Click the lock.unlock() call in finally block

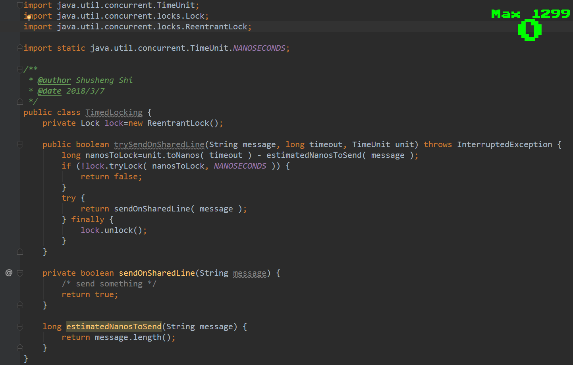point(114,230)
